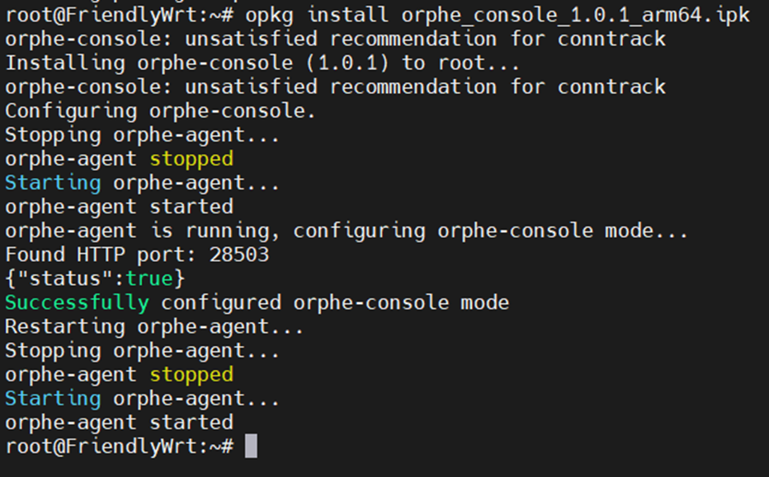Click the last yellow 'stopped' word

(191, 375)
